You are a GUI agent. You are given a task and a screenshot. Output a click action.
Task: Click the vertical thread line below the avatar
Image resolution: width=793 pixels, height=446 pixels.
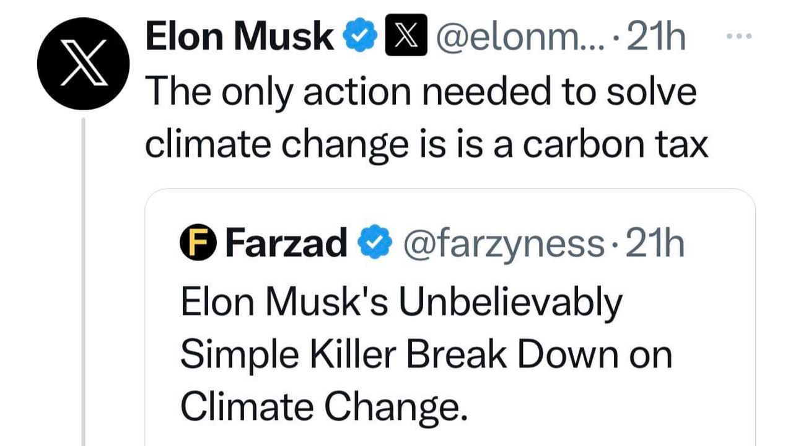click(84, 279)
